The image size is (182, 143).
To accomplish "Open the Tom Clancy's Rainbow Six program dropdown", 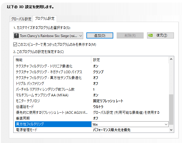I will (48, 36).
